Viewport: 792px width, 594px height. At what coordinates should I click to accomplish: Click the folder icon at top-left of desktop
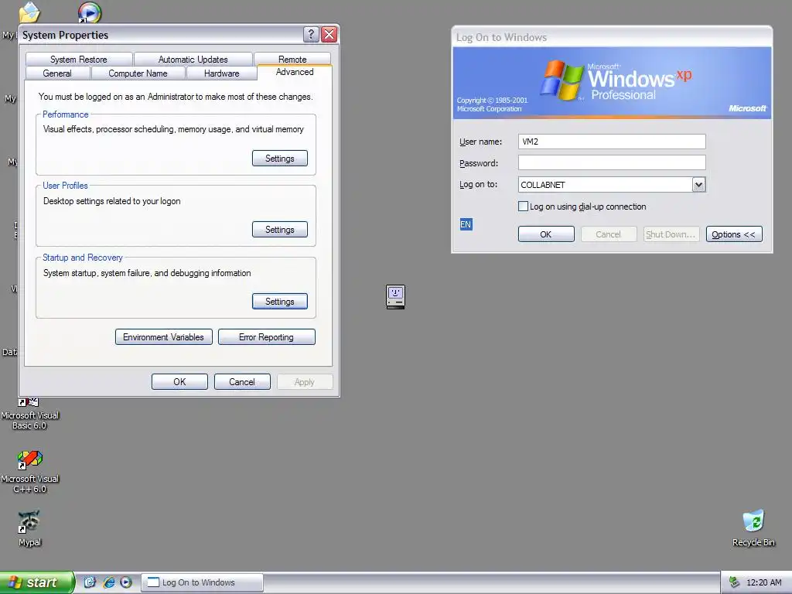[30, 12]
